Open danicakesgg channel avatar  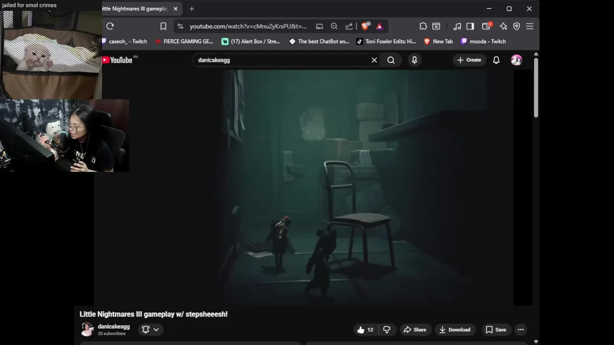[x=87, y=329]
